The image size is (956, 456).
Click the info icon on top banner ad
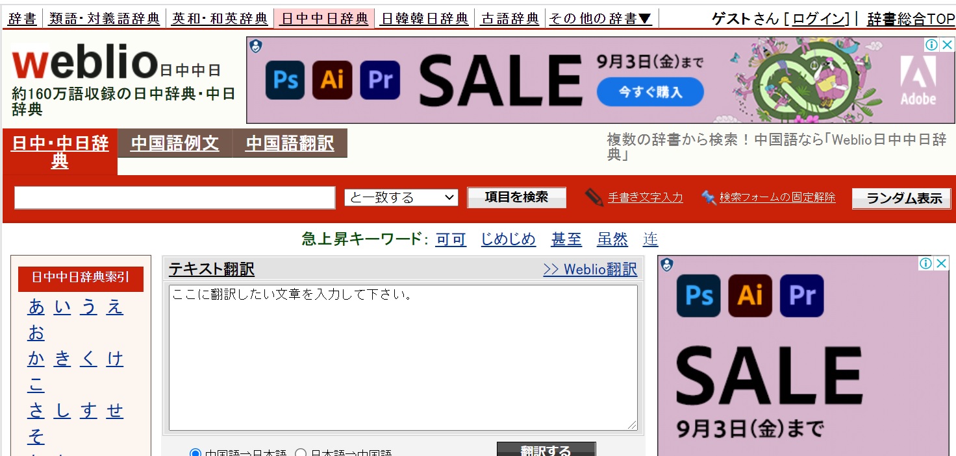coord(931,45)
